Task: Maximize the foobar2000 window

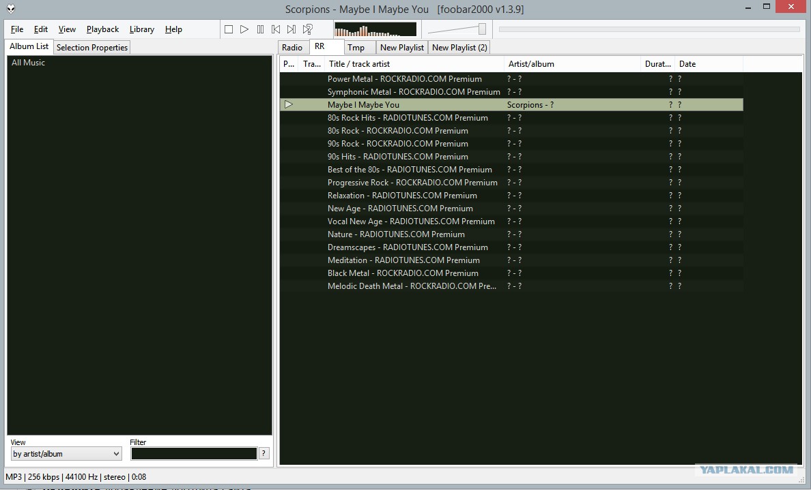Action: click(767, 7)
